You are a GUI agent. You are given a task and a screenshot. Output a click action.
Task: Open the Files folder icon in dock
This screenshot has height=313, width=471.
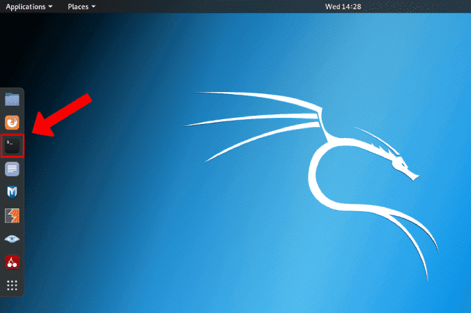pos(12,99)
